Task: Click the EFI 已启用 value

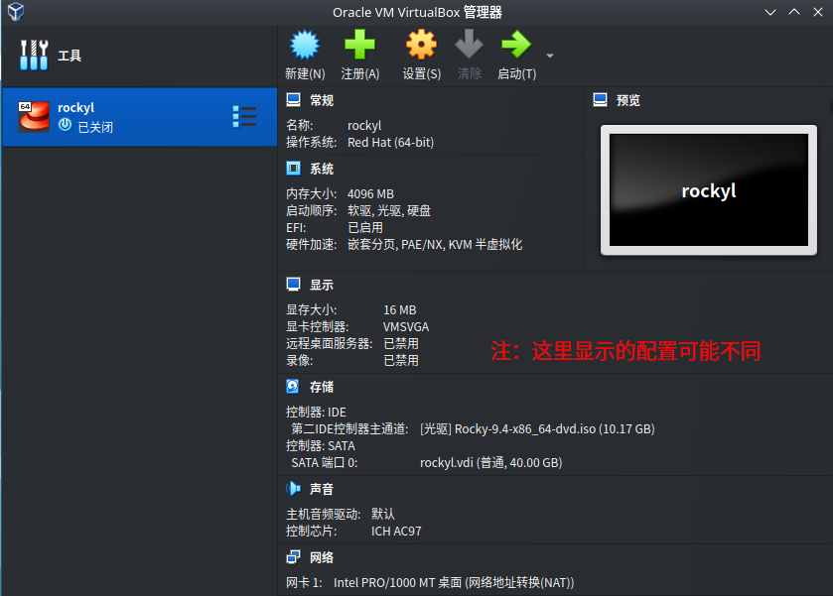Action: [x=365, y=228]
